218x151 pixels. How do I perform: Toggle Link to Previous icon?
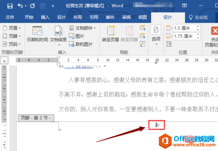click(x=142, y=44)
